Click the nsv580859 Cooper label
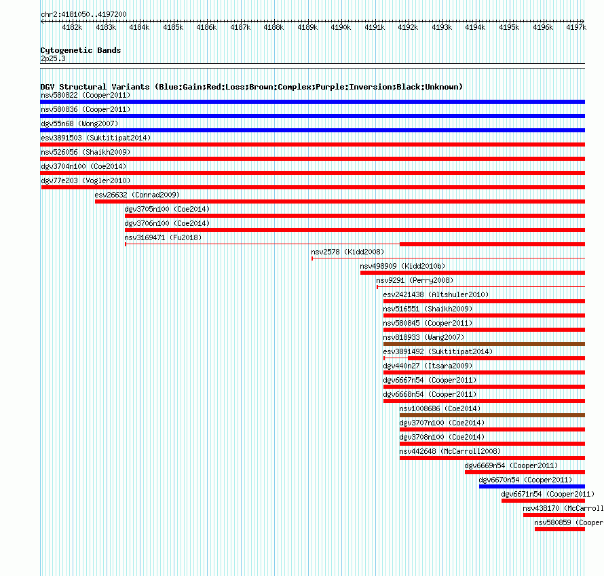 coord(569,522)
